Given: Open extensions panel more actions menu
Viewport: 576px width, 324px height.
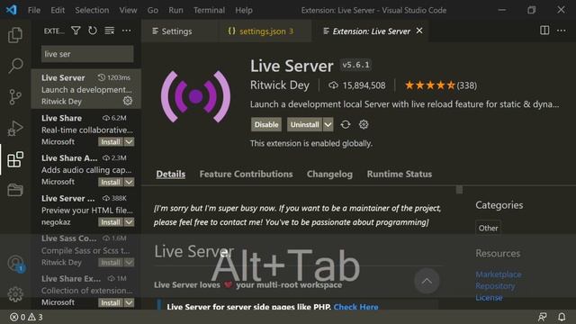Looking at the screenshot, I should 126,31.
